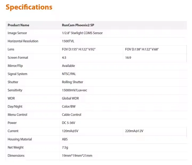Select the 15000mV/Lux•sec sensitivity value

(74, 90)
